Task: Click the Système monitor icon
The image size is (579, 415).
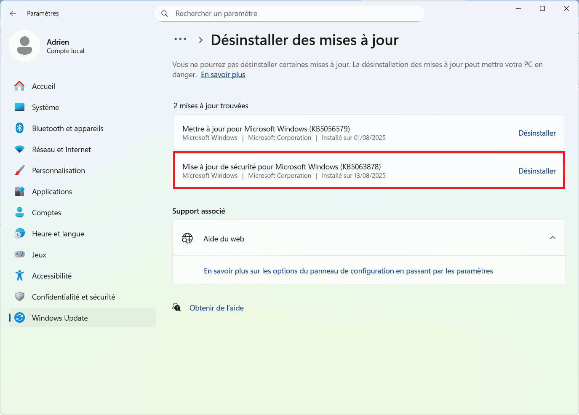Action: tap(19, 107)
